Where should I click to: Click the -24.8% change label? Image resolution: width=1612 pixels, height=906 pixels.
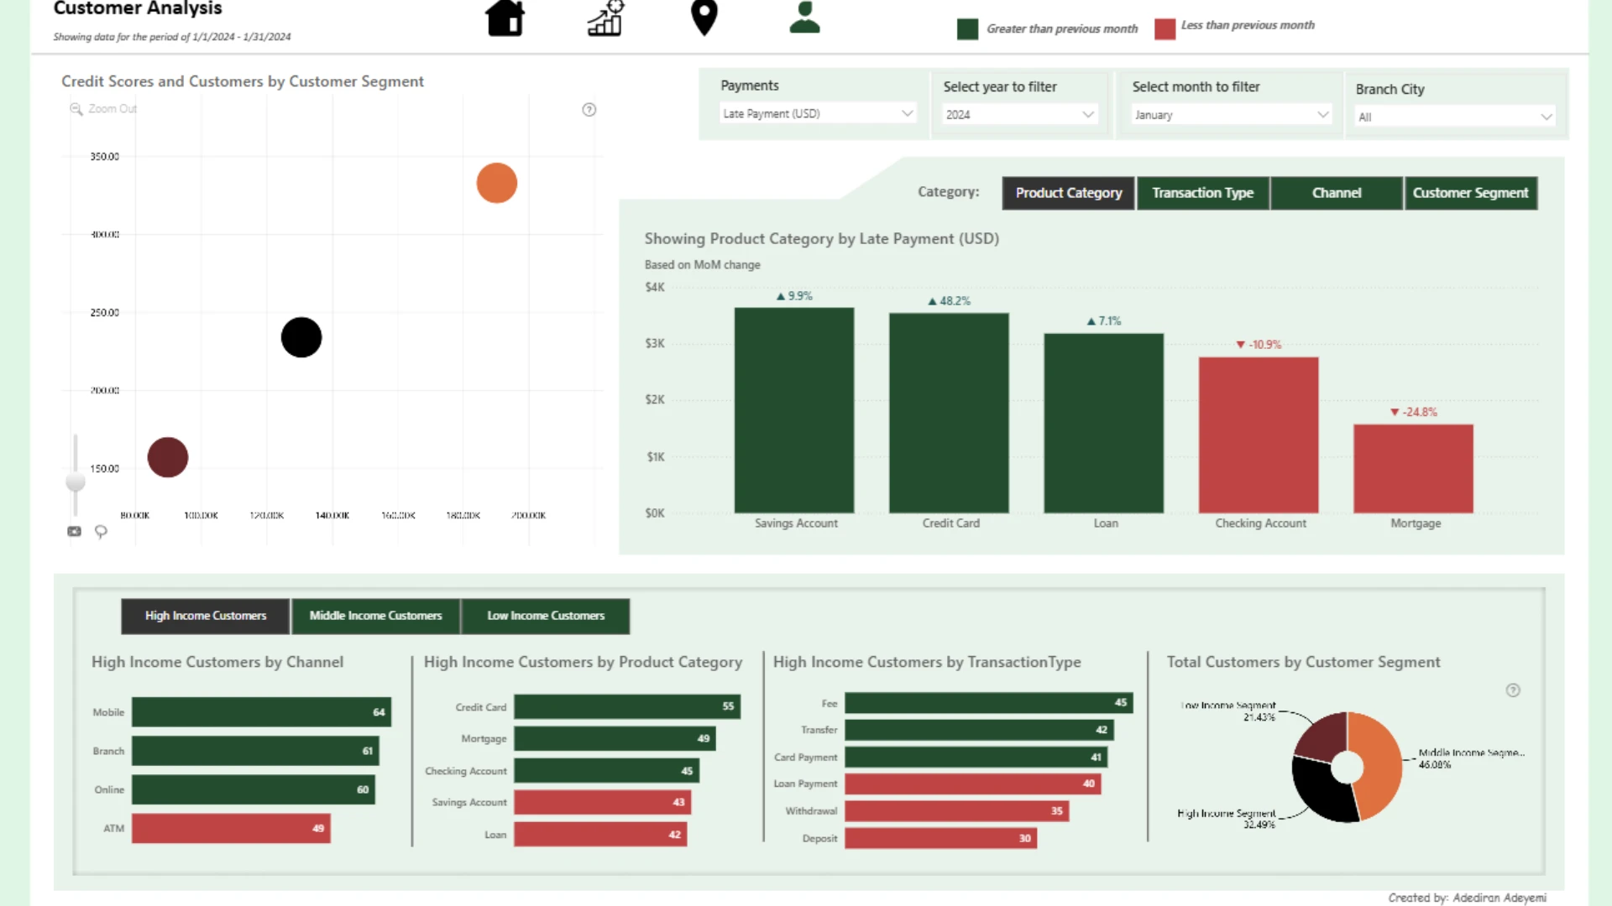[x=1414, y=412]
